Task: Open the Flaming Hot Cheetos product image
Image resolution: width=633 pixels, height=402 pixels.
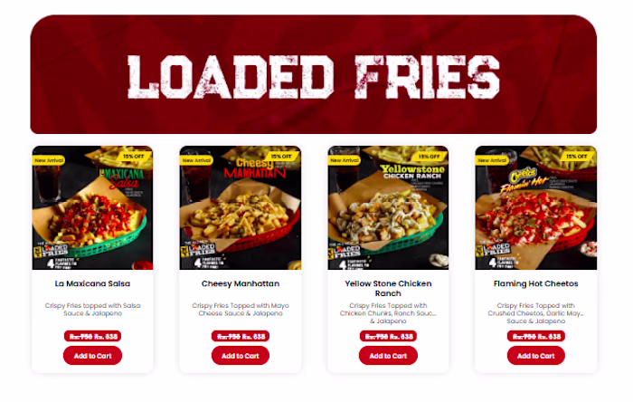Action: pyautogui.click(x=535, y=207)
